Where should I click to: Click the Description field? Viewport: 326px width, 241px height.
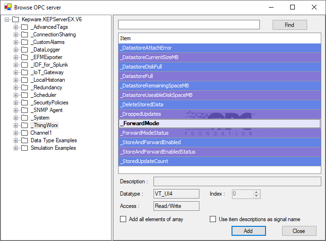click(x=237, y=181)
